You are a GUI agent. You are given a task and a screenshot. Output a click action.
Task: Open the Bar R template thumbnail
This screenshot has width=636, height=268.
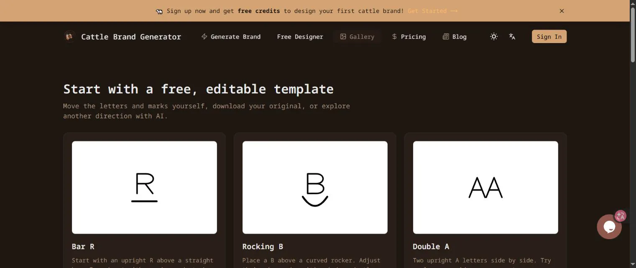tap(144, 187)
